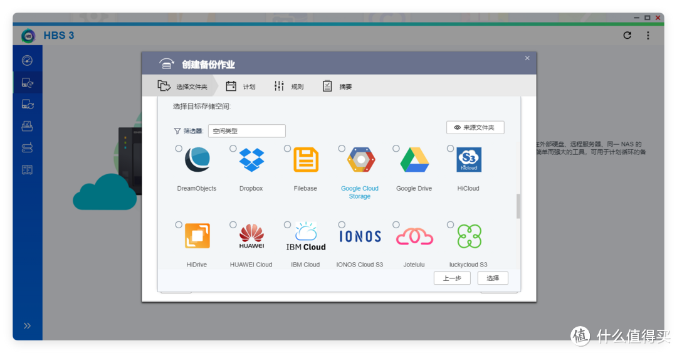Close the 创建备份作业 dialog

[x=527, y=58]
